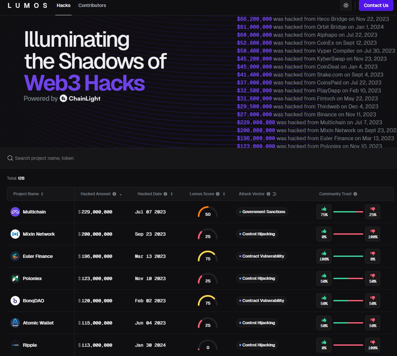This screenshot has height=356, width=397.
Task: Click the Jan 30 2024 date cell
Action: (150, 345)
